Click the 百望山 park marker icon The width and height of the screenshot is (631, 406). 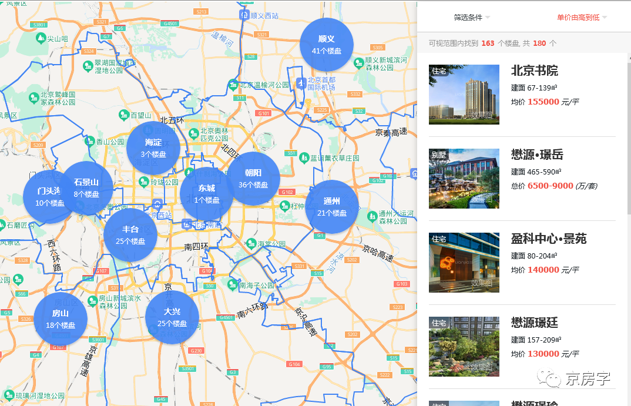pos(124,116)
